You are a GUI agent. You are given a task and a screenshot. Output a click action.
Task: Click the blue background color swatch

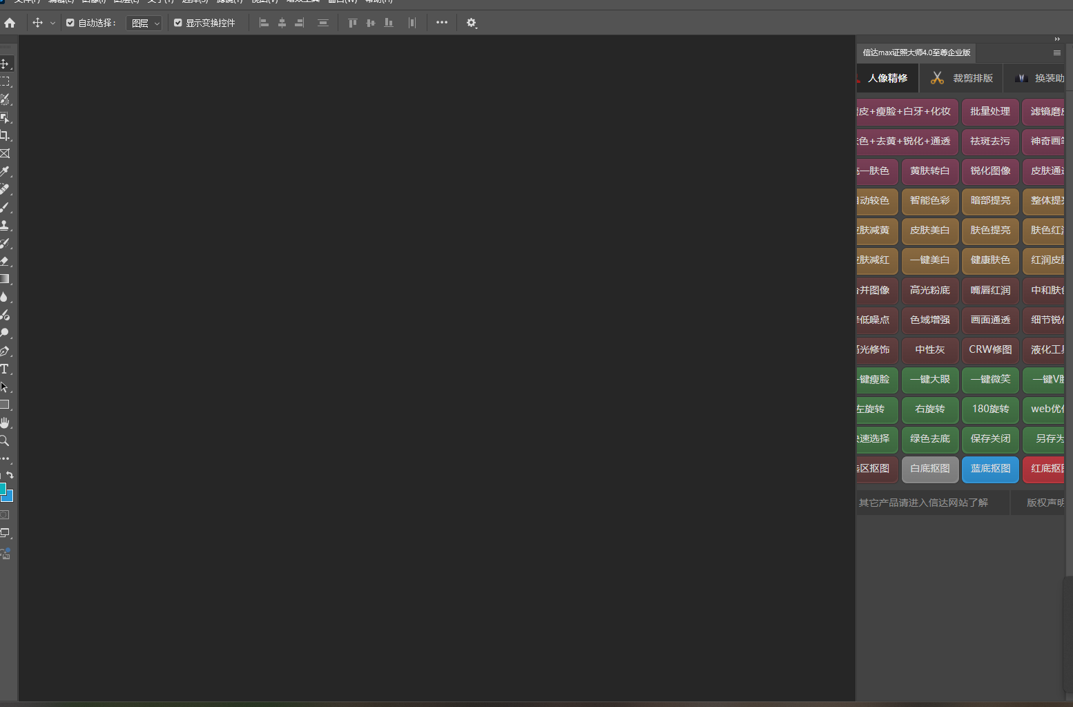click(9, 496)
